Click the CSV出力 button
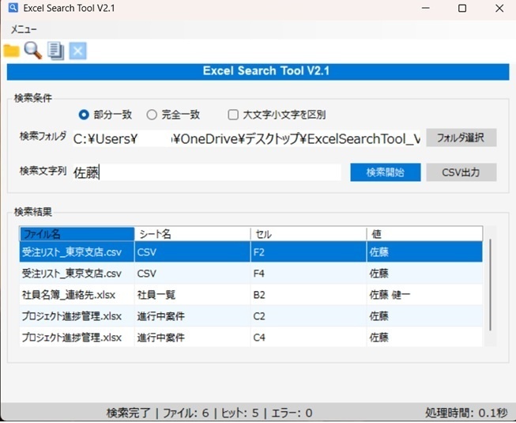The height and width of the screenshot is (423, 516). click(x=461, y=172)
